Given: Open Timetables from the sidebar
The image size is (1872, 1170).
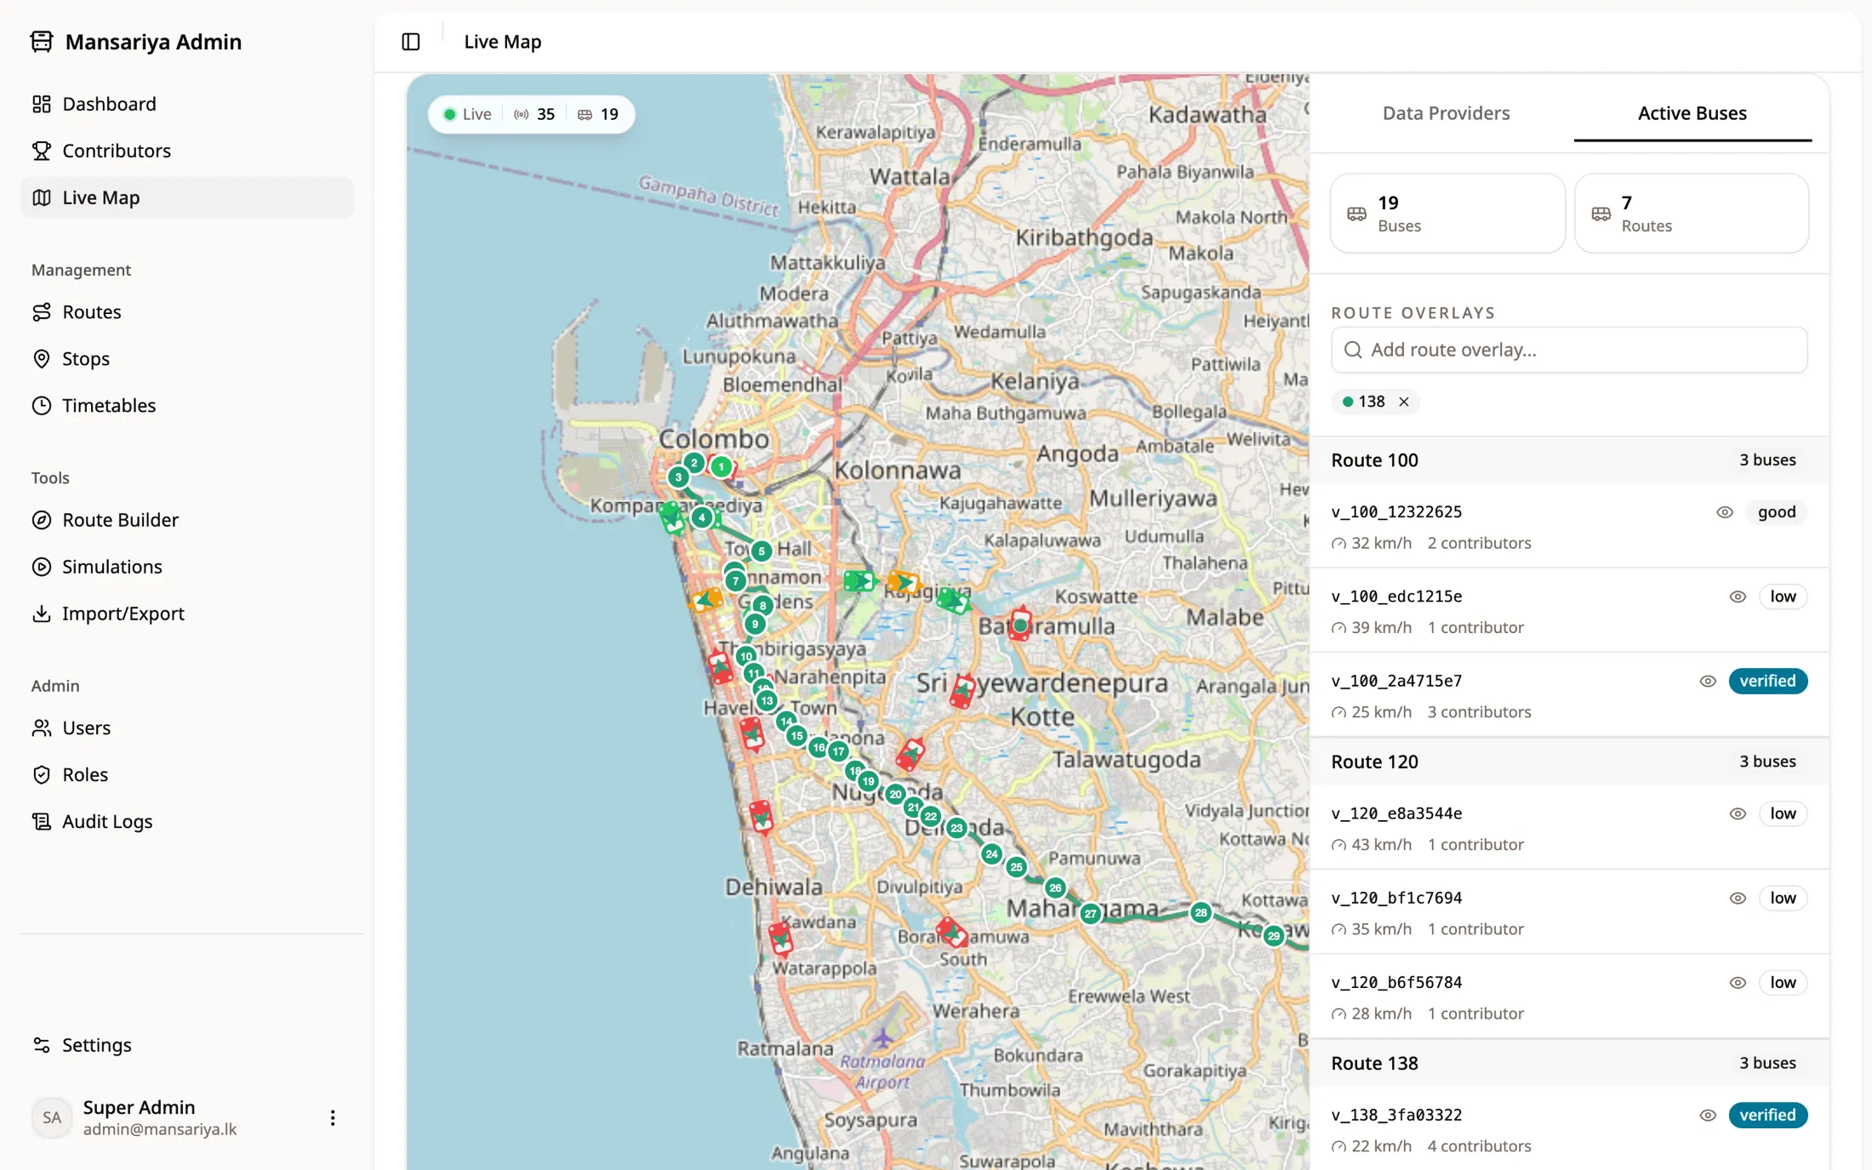Looking at the screenshot, I should (x=186, y=406).
